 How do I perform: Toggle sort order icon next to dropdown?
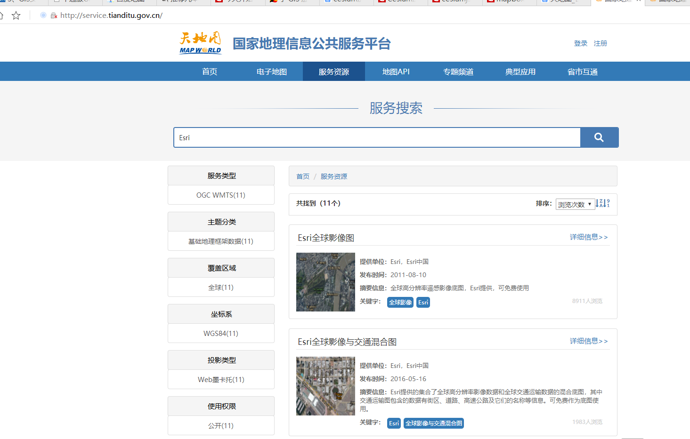[602, 203]
